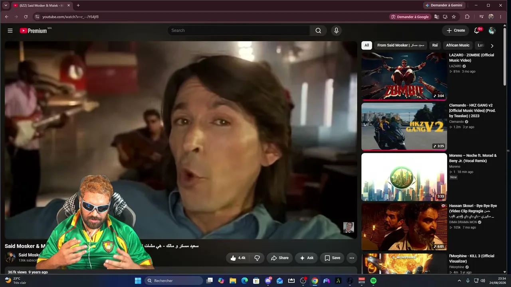
Task: Close the Said Mosker & Malek tab
Action: pyautogui.click(x=69, y=6)
